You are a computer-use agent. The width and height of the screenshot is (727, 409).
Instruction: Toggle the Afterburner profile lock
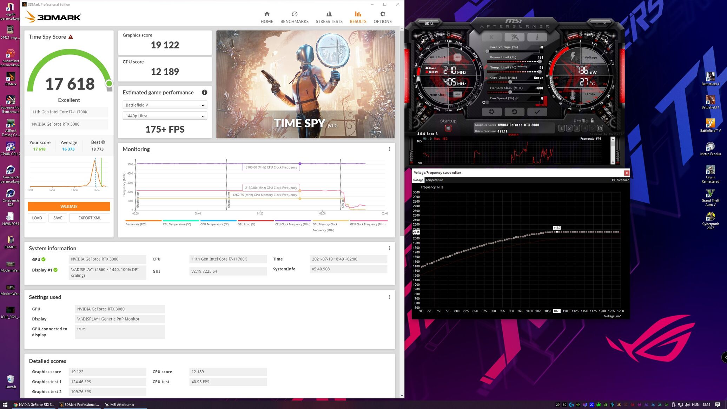click(x=592, y=120)
